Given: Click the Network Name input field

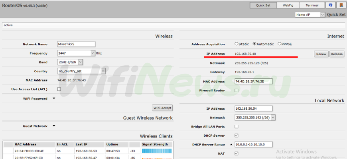Looking at the screenshot, I should (77, 44).
